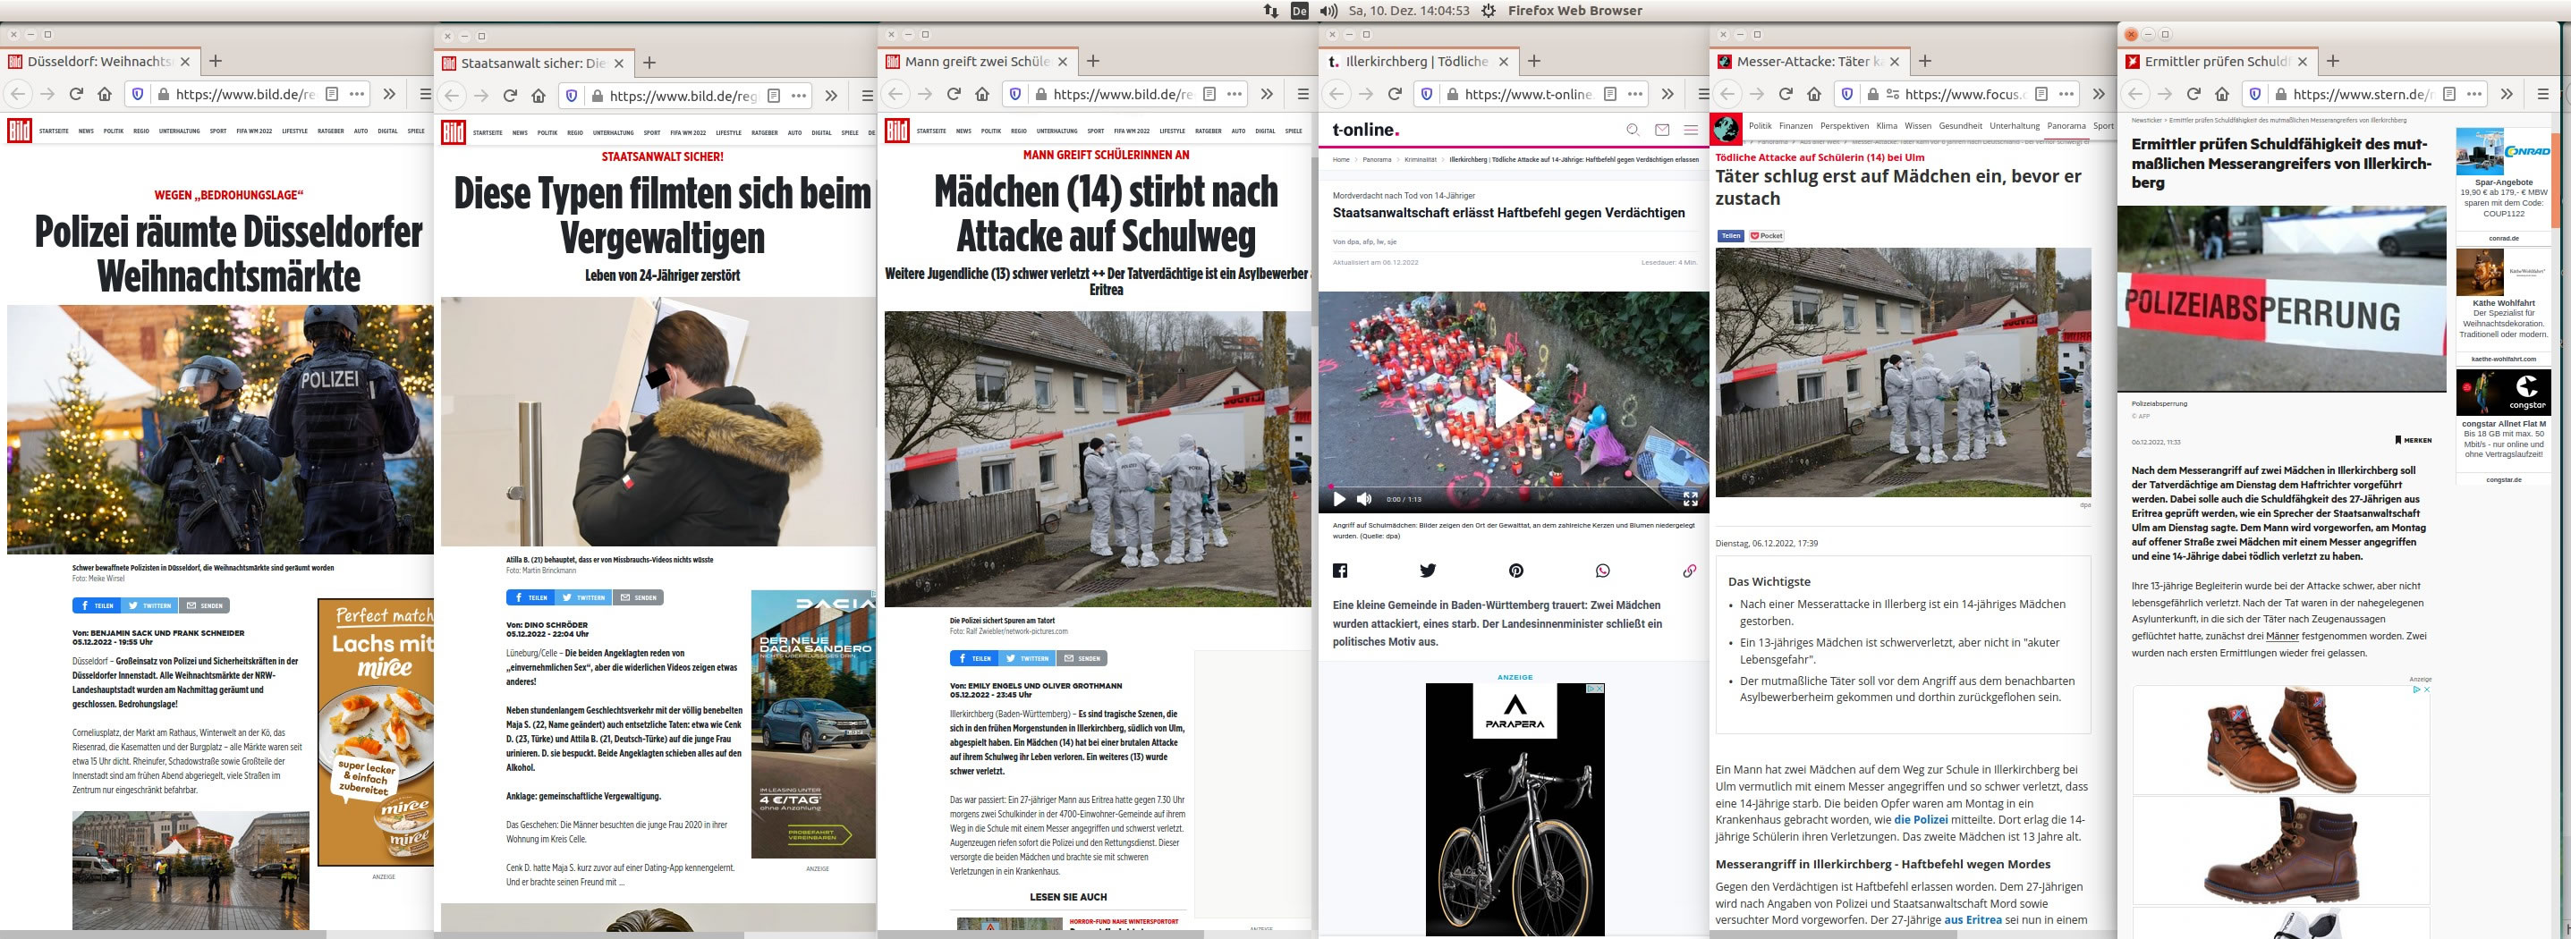The image size is (2571, 939).
Task: Open site permissions icon in Focus window
Action: point(1890,94)
